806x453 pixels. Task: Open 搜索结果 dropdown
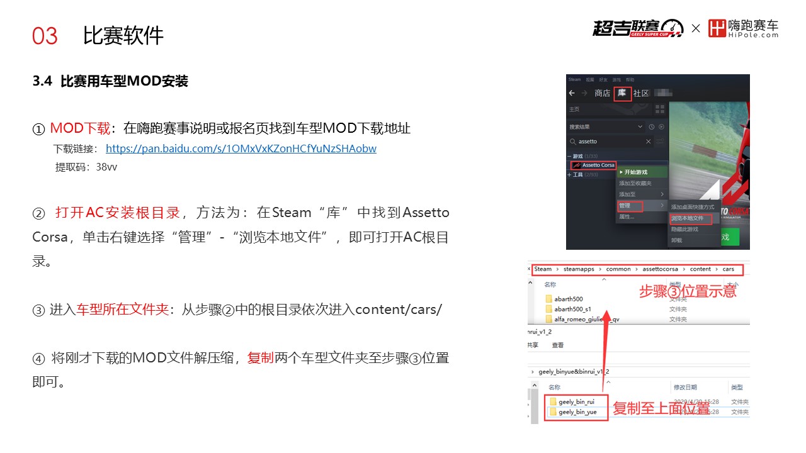[606, 126]
